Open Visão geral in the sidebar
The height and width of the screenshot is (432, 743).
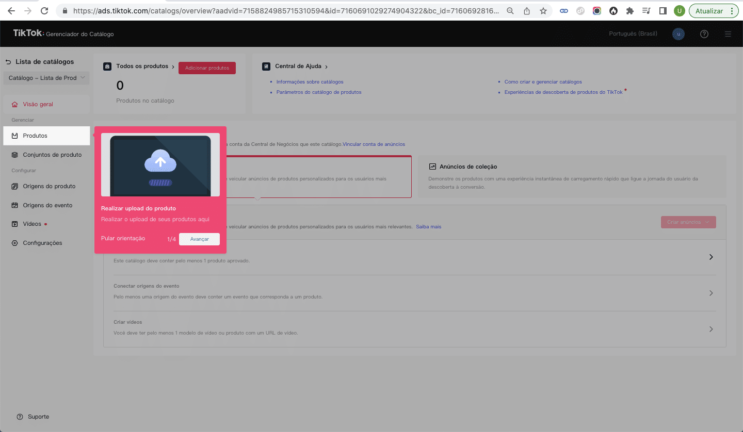coord(46,104)
